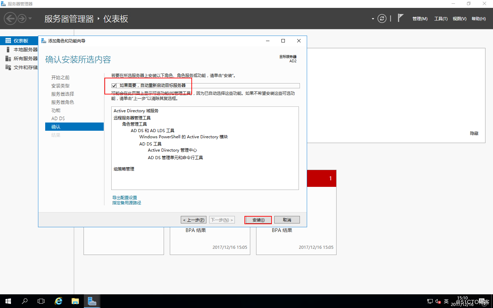
Task: Open the 工具(T) menu
Action: point(441,19)
